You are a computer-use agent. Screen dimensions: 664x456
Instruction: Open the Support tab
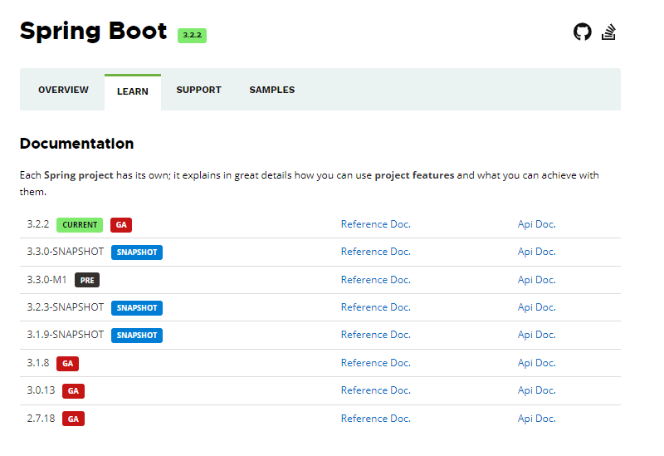pos(198,90)
